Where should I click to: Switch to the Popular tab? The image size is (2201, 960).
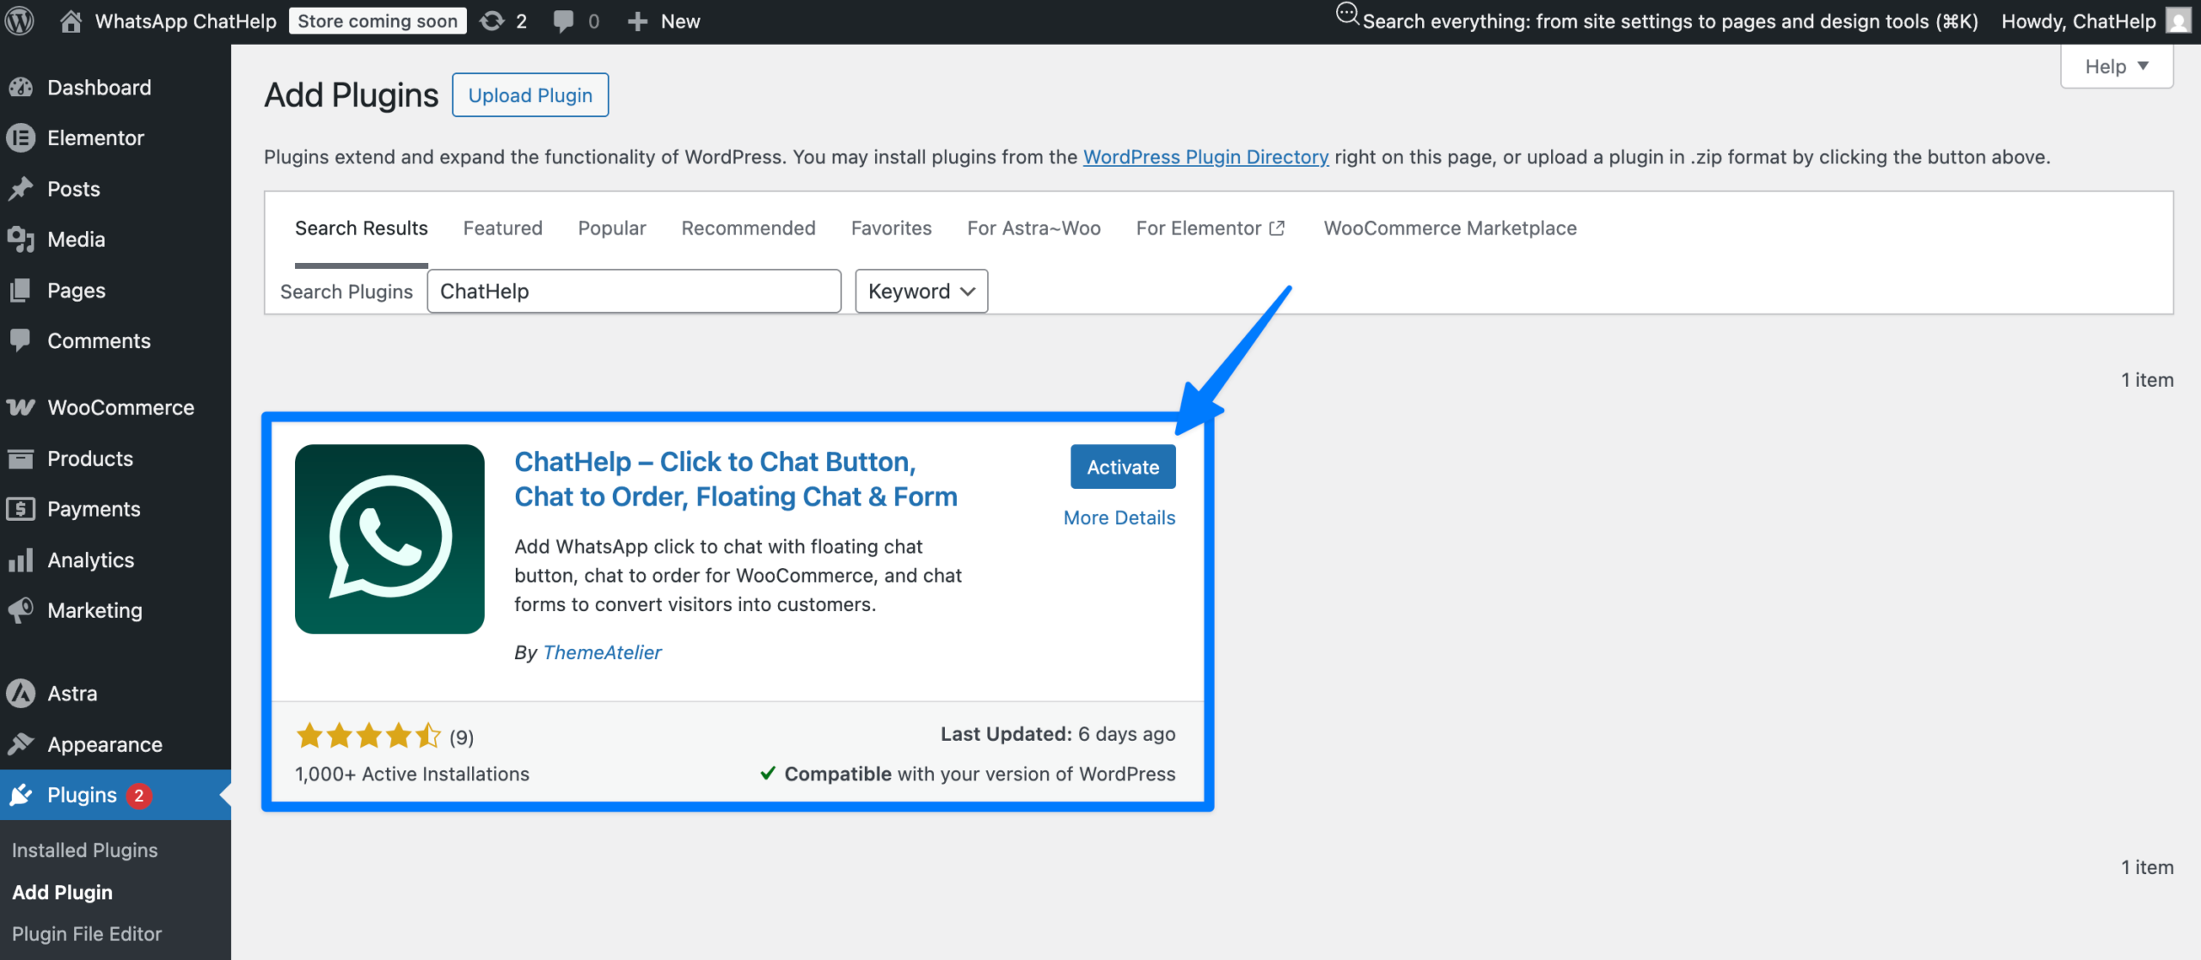click(611, 228)
